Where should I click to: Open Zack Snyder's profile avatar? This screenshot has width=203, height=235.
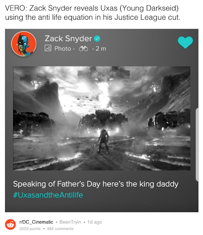click(x=23, y=44)
